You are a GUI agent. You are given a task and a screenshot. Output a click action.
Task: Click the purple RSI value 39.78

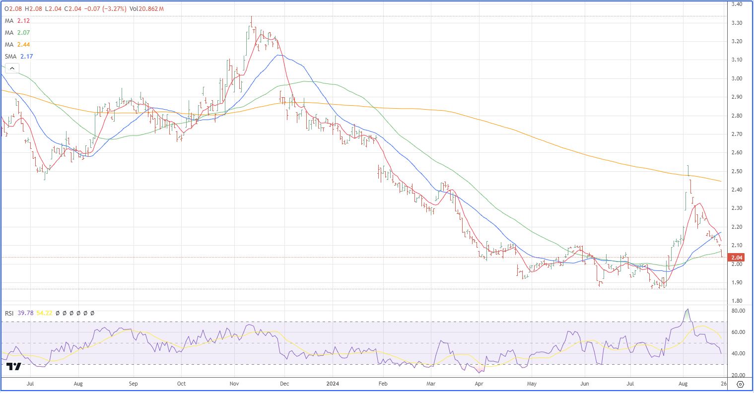tap(25, 313)
